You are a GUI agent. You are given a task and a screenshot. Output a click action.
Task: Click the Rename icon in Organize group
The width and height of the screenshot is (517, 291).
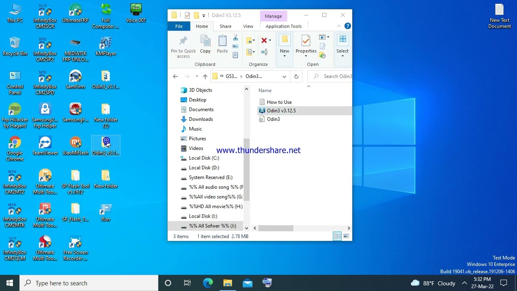[264, 52]
